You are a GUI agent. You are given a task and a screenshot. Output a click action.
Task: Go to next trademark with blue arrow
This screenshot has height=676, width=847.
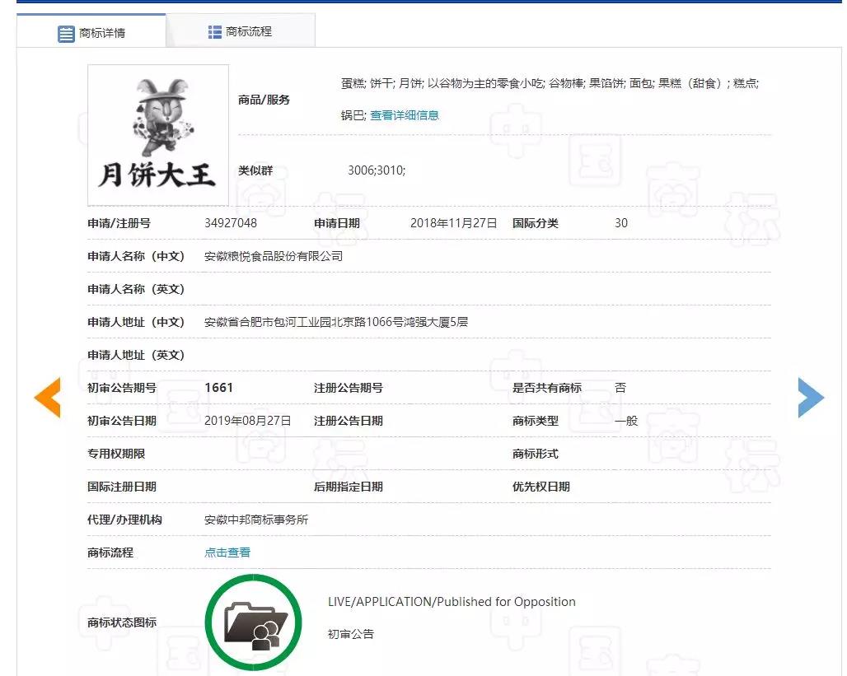pyautogui.click(x=811, y=398)
